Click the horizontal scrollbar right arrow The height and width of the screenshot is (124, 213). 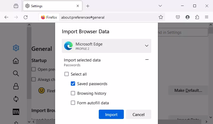[x=207, y=122]
